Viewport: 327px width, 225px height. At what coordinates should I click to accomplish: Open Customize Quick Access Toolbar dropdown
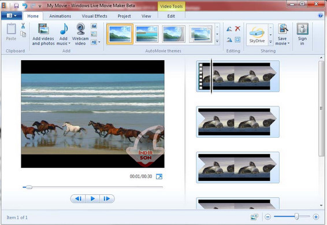pyautogui.click(x=40, y=6)
